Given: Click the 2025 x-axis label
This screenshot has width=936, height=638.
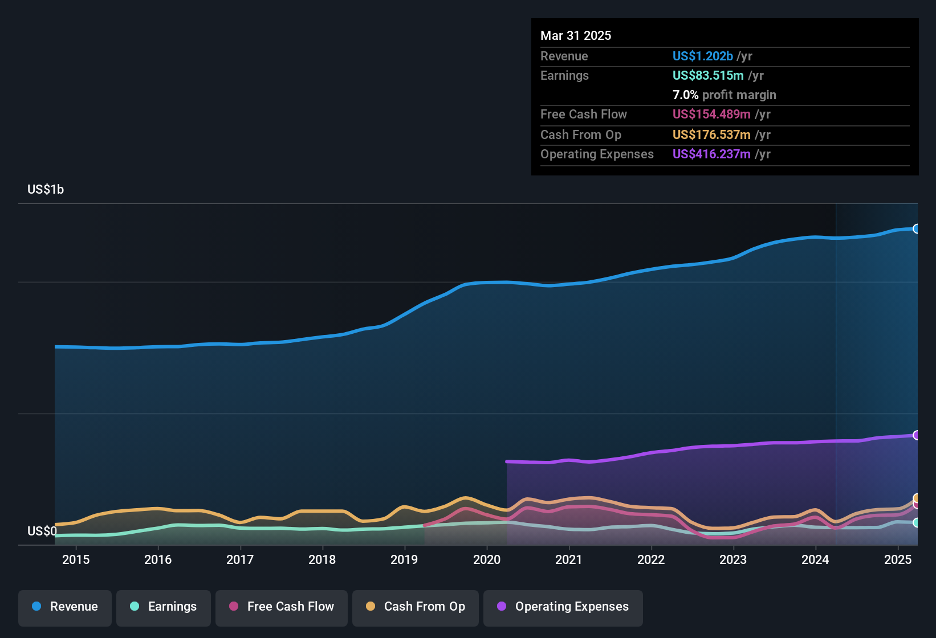Looking at the screenshot, I should click(898, 559).
